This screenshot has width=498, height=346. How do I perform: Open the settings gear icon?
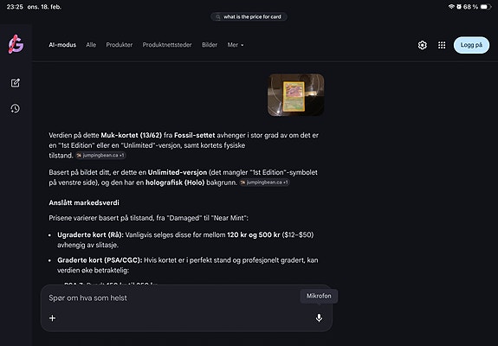(x=422, y=45)
